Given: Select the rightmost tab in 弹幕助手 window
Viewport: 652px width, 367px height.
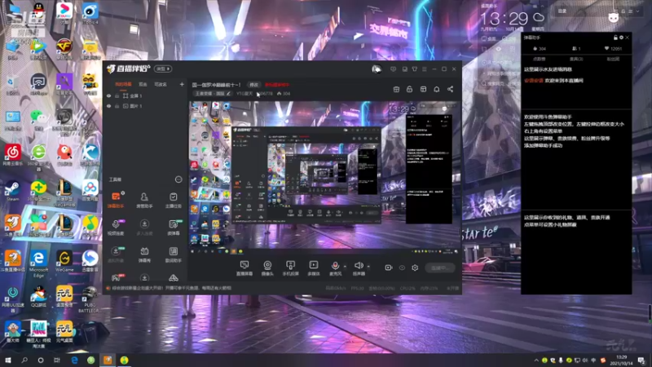Looking at the screenshot, I should point(614,59).
